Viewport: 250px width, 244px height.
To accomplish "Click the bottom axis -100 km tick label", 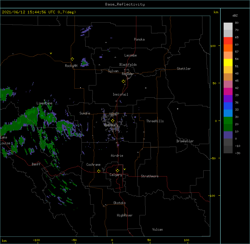I will 36,240.
